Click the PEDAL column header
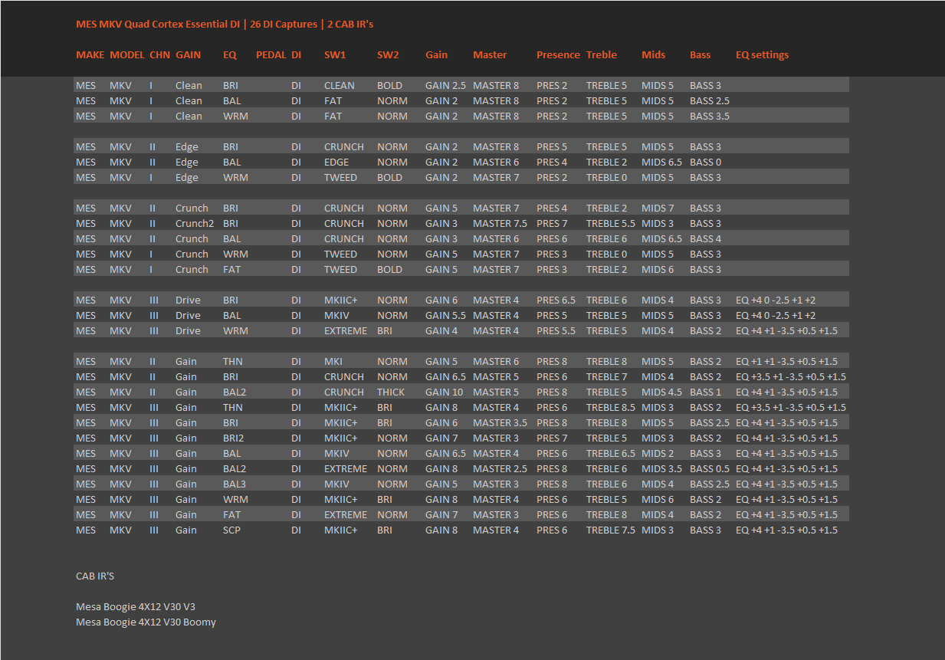Viewport: 945px width, 660px height. [x=271, y=55]
